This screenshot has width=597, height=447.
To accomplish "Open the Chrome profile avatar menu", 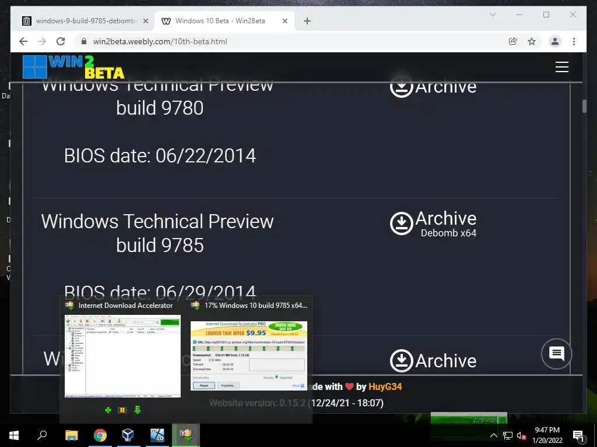I will 555,41.
